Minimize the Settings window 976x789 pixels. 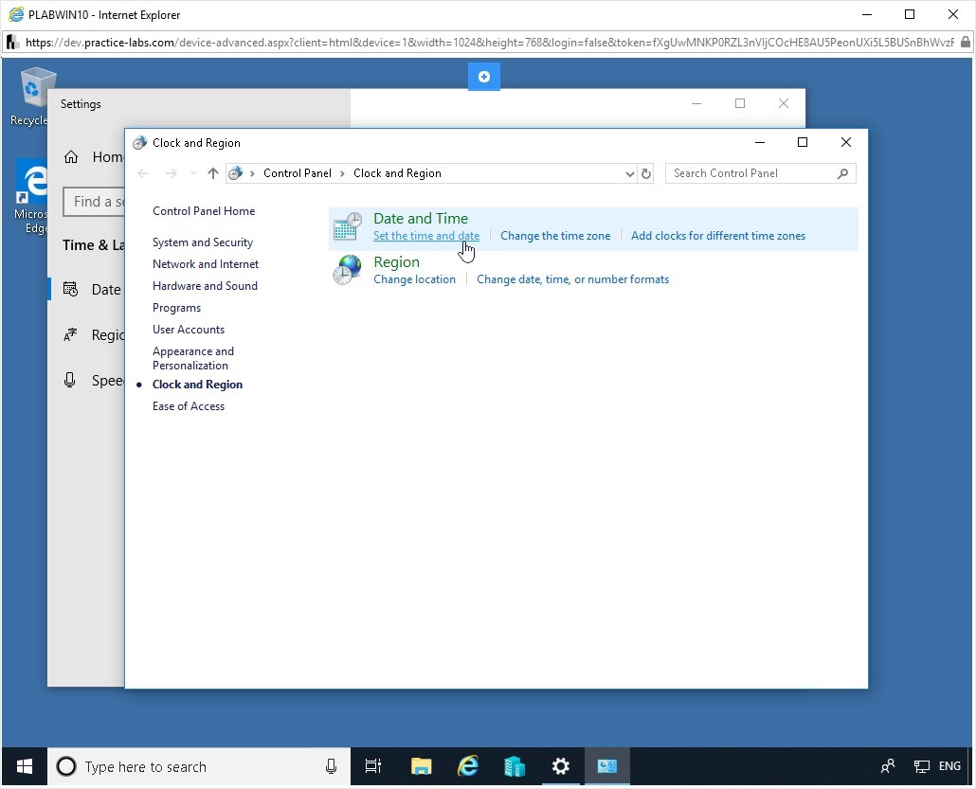[696, 103]
